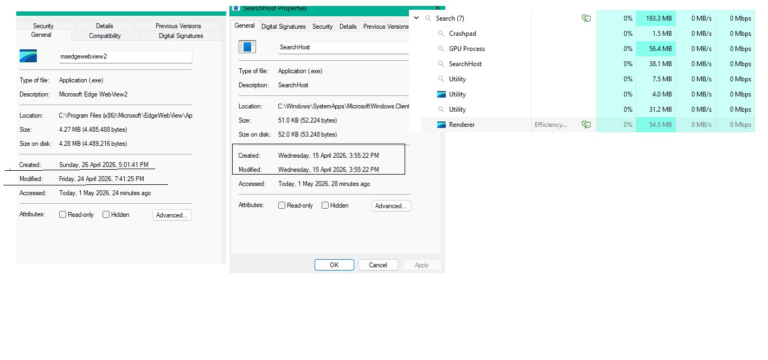Click the 4.27 MB size value
This screenshot has width=768, height=360.
pos(93,130)
